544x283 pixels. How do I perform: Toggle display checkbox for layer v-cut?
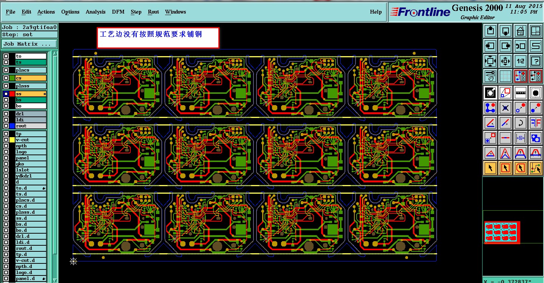click(6, 140)
